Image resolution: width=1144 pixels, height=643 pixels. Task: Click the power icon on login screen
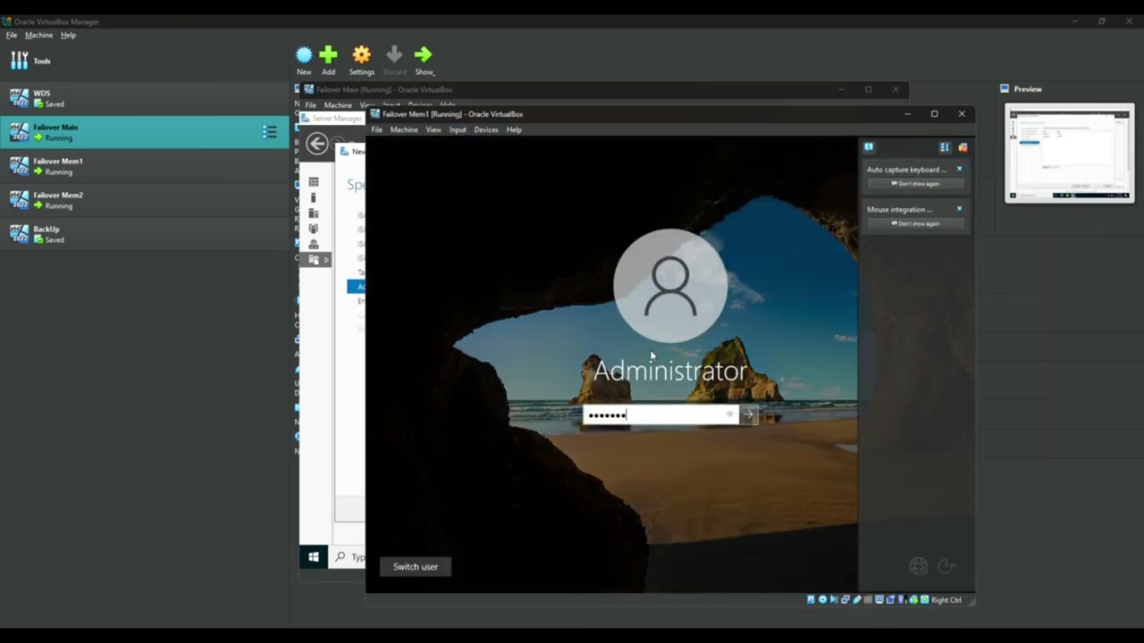click(946, 565)
